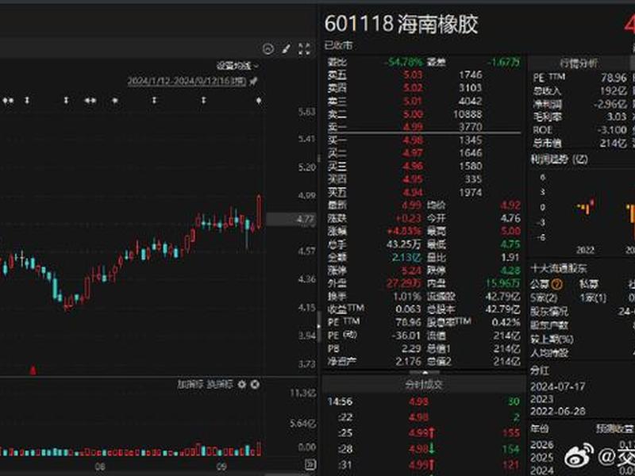Viewport: 635px width, 476px height.
Task: Click the date range 2024/1/12-2024/9/12 link
Action: click(187, 81)
